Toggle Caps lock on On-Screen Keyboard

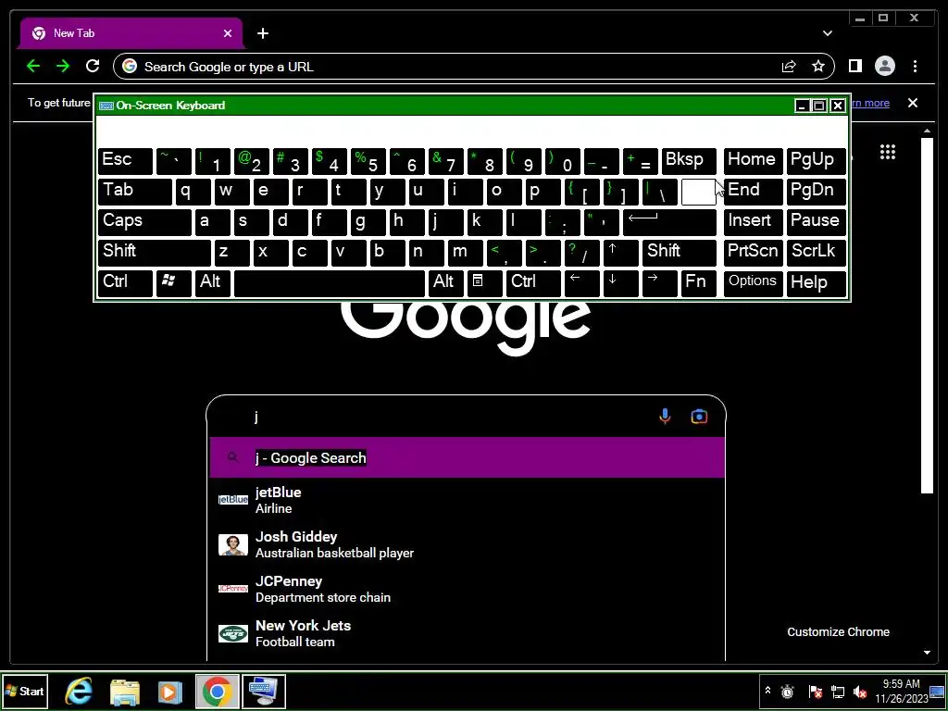point(143,222)
